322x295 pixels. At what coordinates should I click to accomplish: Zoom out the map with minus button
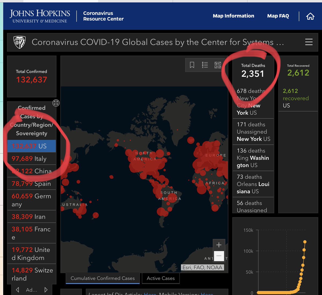(x=219, y=256)
